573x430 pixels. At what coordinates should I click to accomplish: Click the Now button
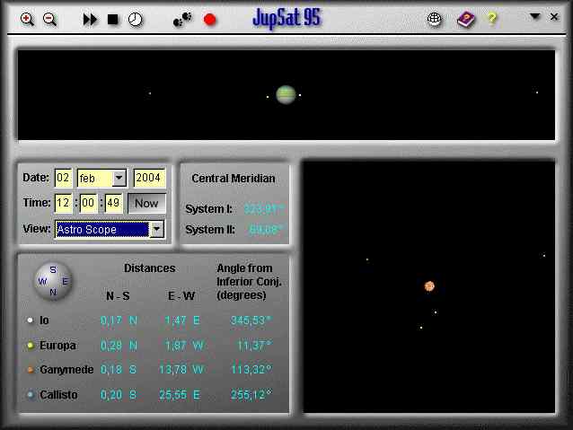coord(146,203)
